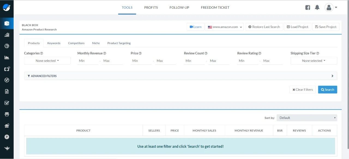Viewport: 349px width, 159px height.
Task: Expand the Advanced Filters section
Action: 180,76
